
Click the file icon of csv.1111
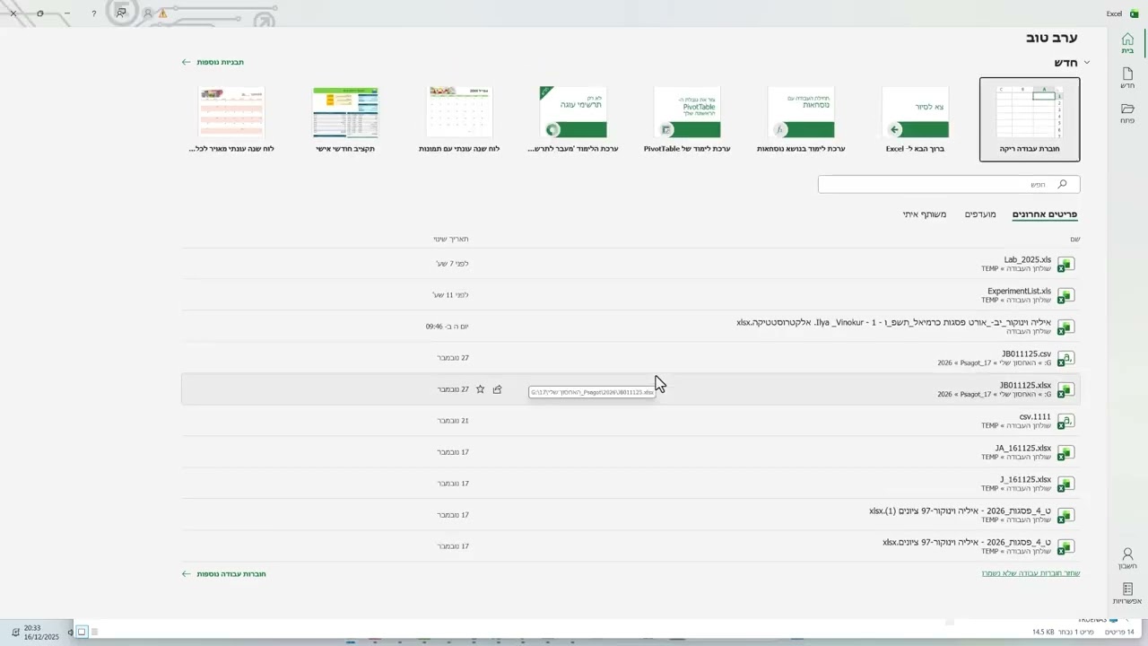click(1065, 421)
